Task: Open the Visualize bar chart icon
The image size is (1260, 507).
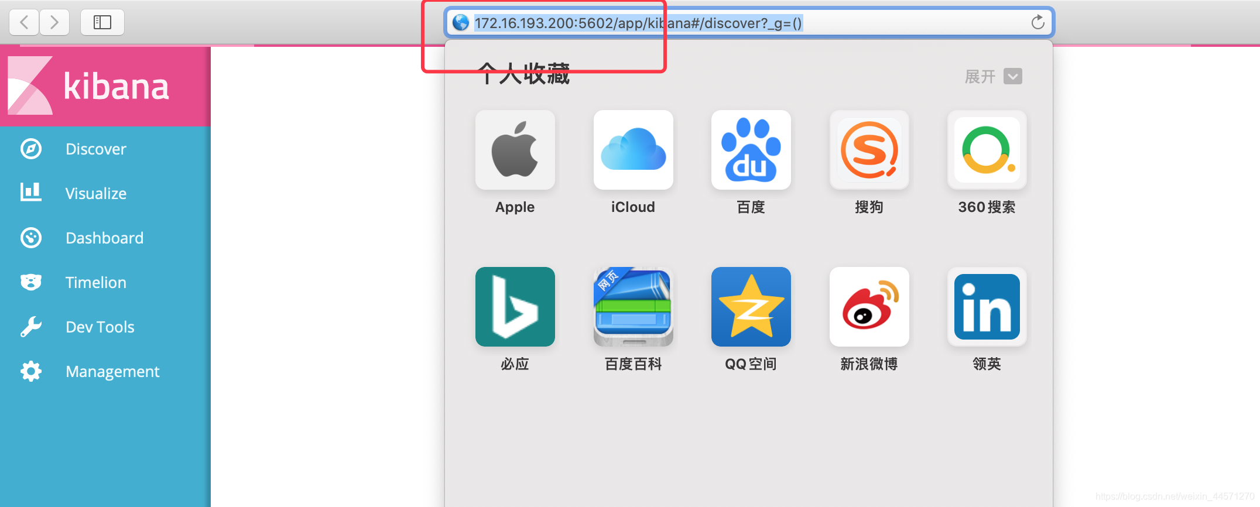Action: [x=31, y=192]
